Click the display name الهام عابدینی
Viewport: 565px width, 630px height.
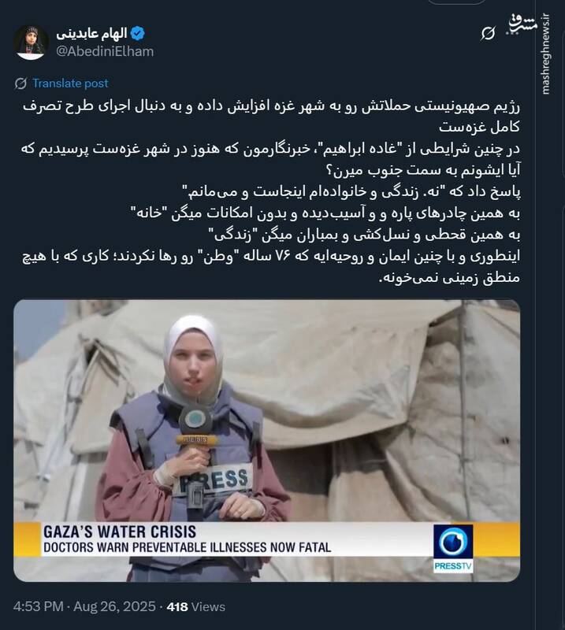click(91, 33)
